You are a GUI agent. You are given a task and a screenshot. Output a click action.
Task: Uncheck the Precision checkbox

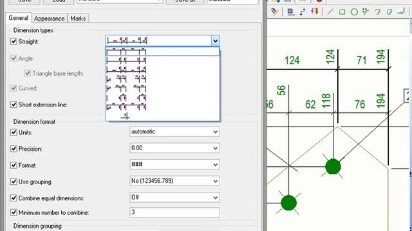click(x=14, y=149)
